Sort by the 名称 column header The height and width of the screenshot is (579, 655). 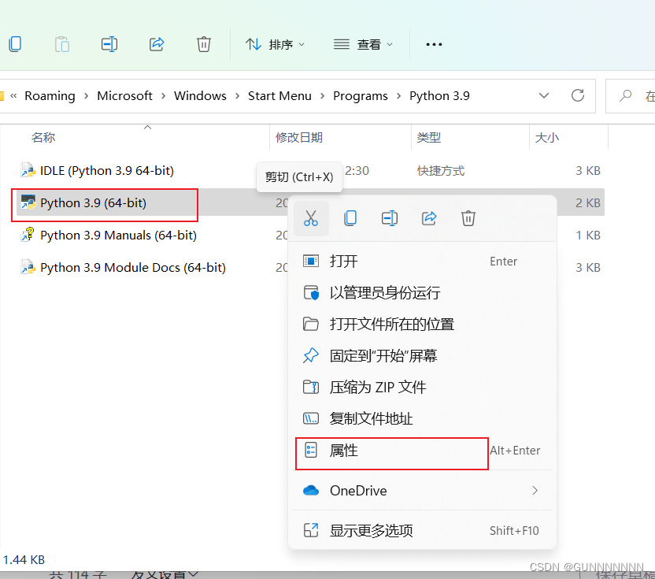click(43, 138)
